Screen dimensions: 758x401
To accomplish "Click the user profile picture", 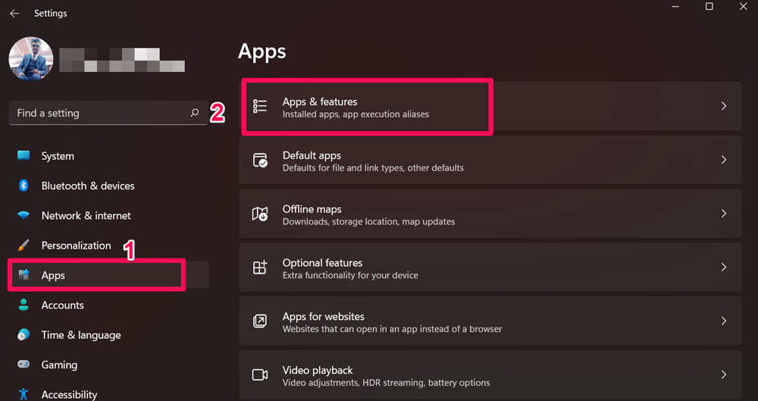I will (x=31, y=59).
